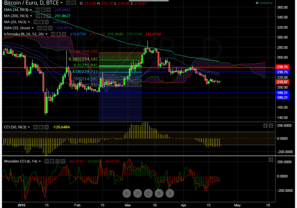Viewport: 297px width, 208px height.
Task: Open settings gear for Ichimoku indicator
Action: 58,34
